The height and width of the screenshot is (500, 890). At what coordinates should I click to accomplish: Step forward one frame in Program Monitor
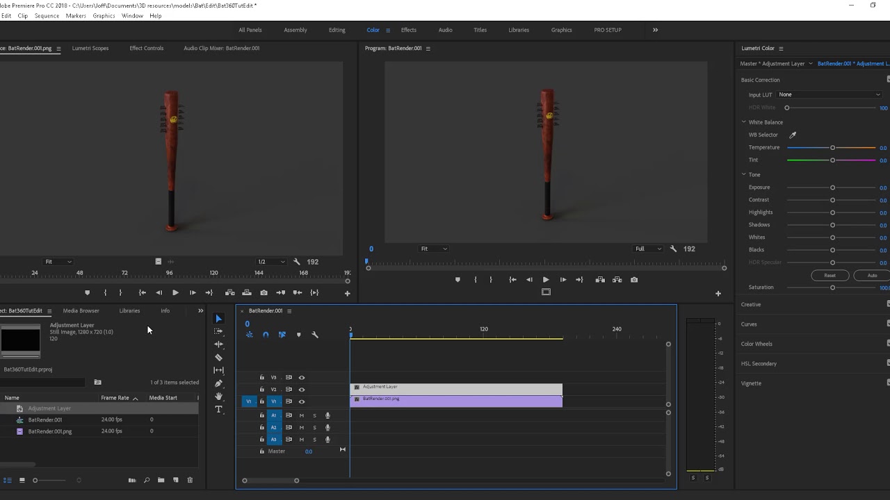click(563, 280)
